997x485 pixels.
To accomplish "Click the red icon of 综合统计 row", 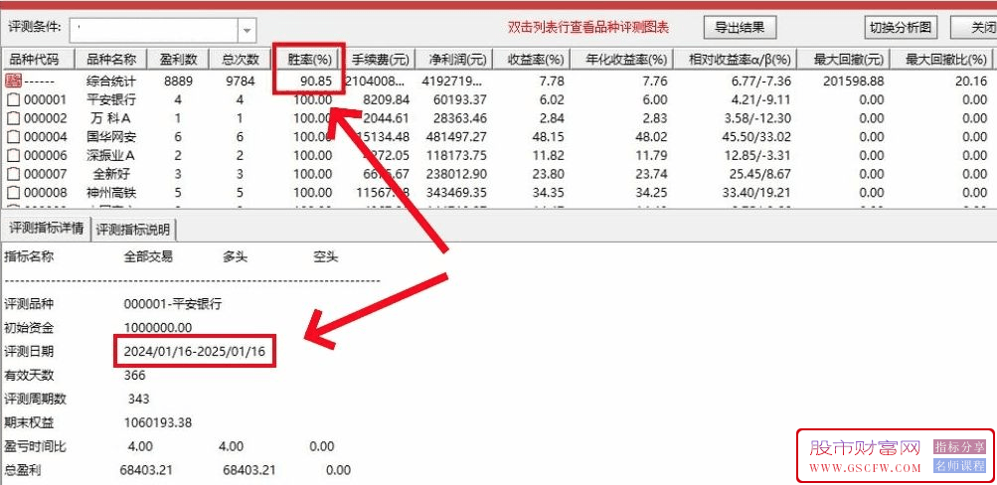I will [12, 81].
